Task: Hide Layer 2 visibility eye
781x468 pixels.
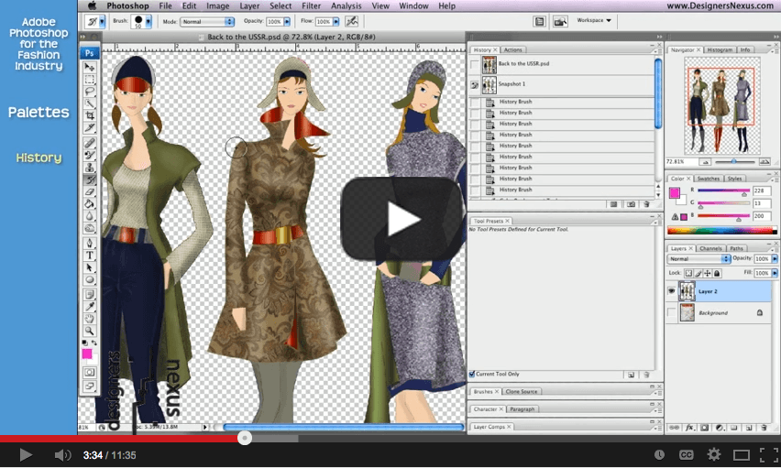Action: click(x=671, y=291)
